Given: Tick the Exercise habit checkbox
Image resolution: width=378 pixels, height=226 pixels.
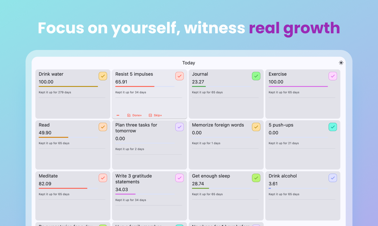Looking at the screenshot, I should point(333,76).
